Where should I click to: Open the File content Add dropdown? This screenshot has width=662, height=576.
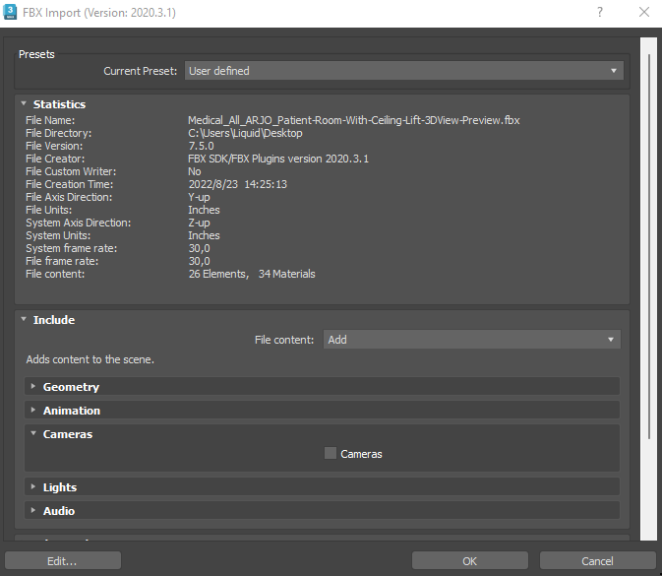click(471, 340)
